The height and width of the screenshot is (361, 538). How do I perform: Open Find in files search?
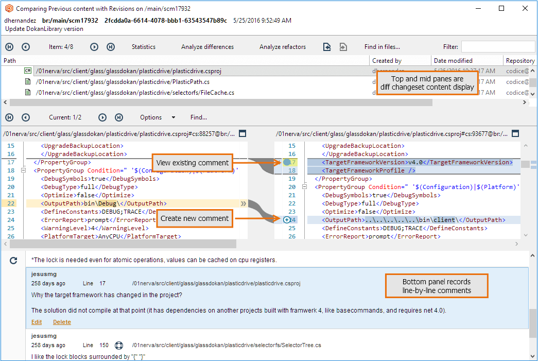coord(382,47)
